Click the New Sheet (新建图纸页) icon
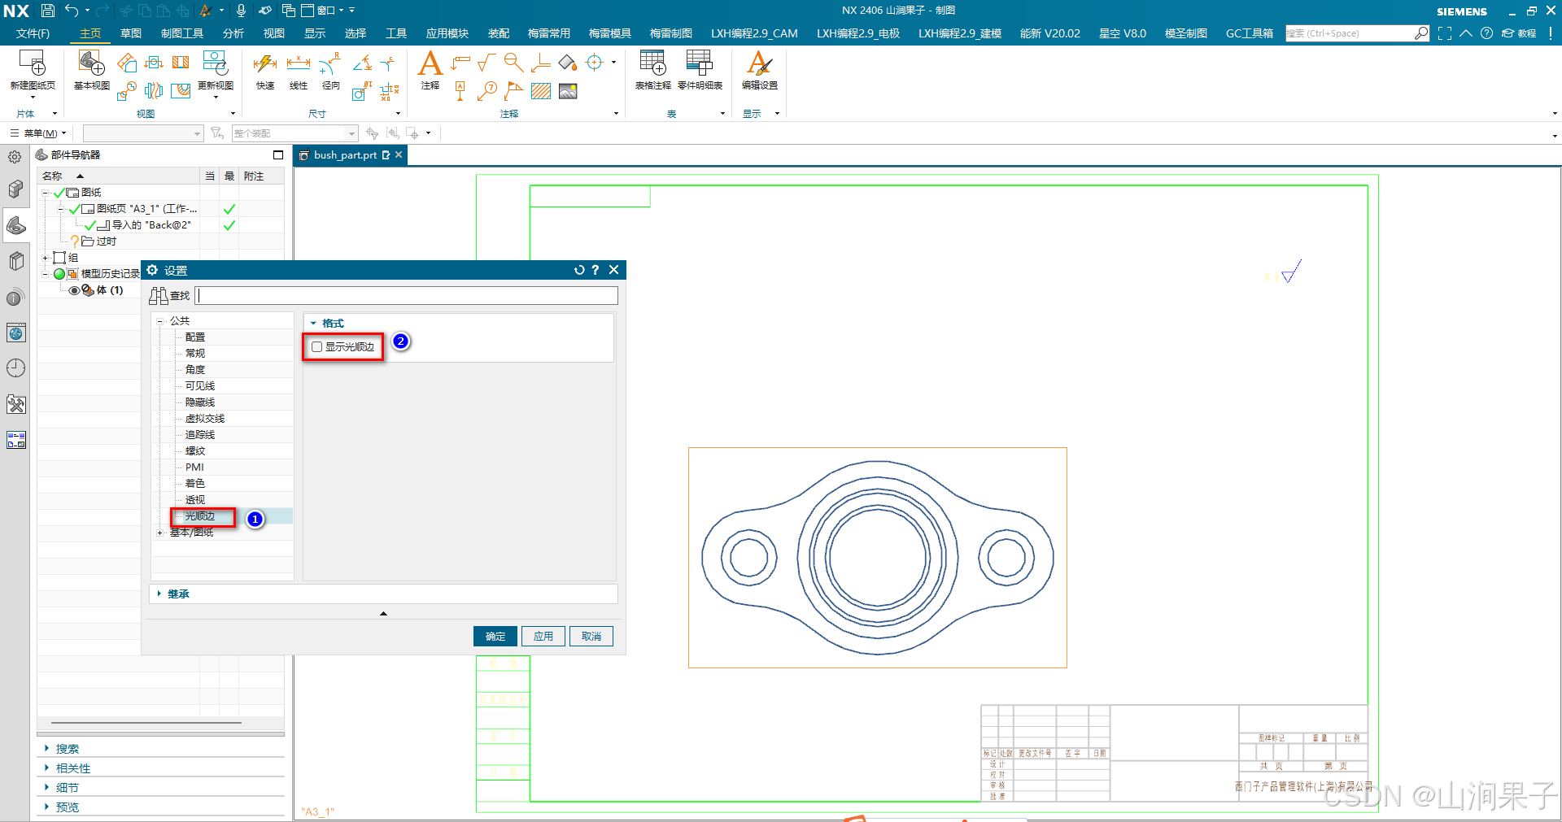This screenshot has height=822, width=1562. click(33, 63)
